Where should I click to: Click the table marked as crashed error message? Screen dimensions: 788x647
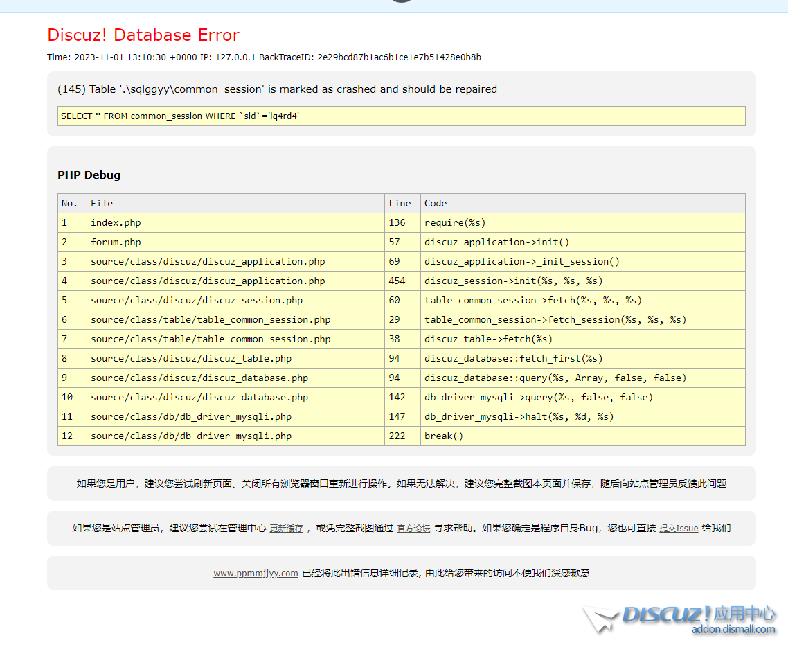coord(277,89)
